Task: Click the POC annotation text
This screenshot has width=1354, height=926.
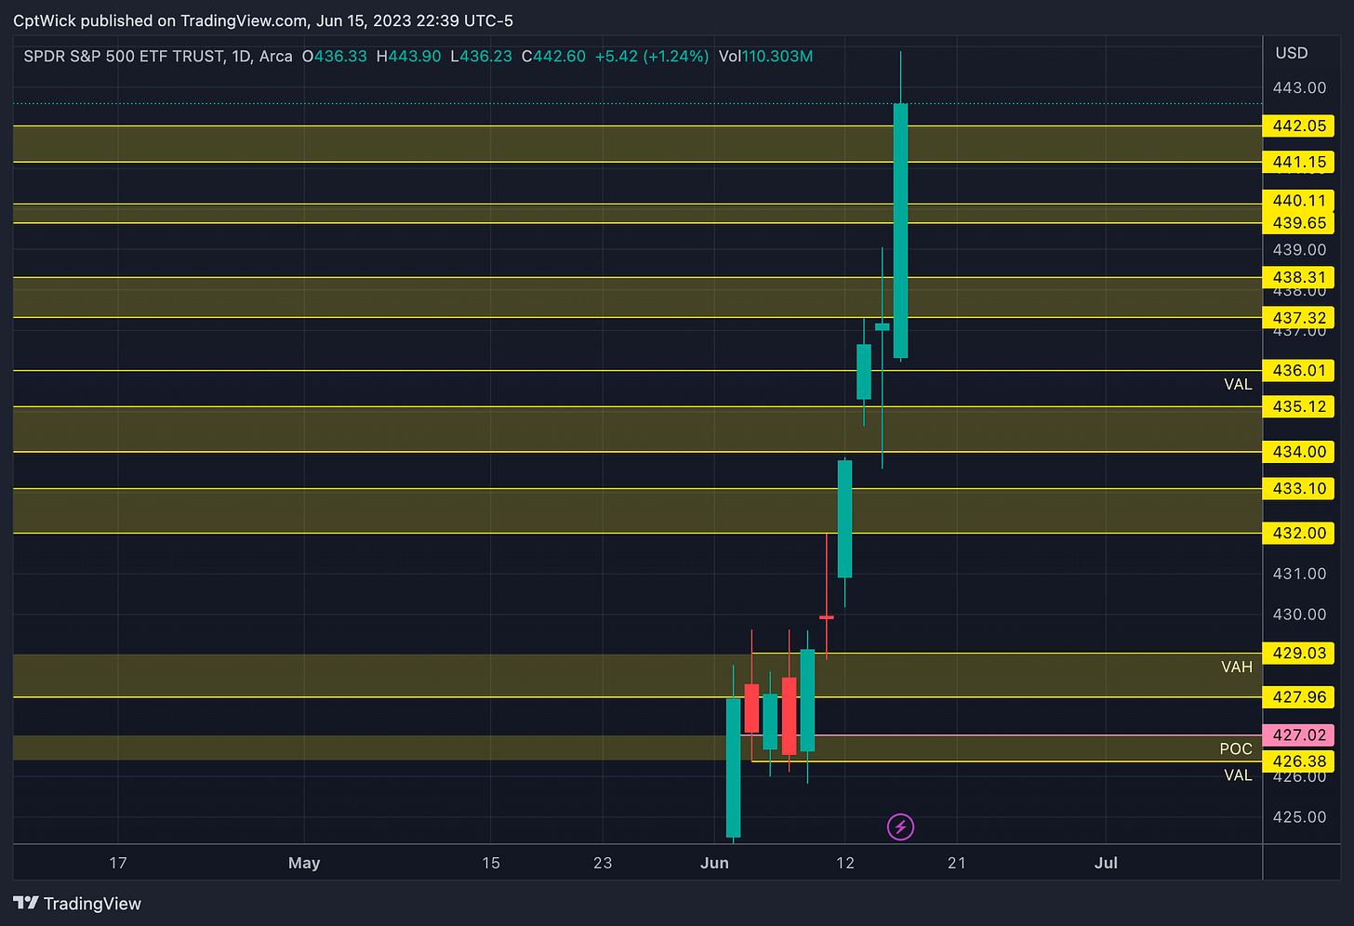Action: (1236, 748)
